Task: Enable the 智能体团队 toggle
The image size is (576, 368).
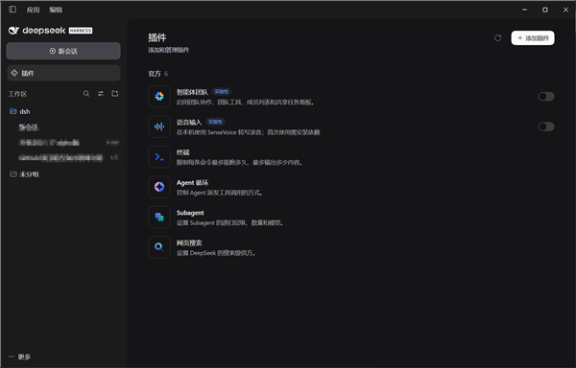Action: 546,97
